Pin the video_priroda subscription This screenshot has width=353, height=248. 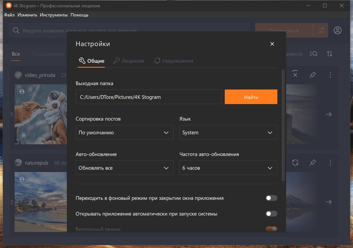[x=313, y=75]
